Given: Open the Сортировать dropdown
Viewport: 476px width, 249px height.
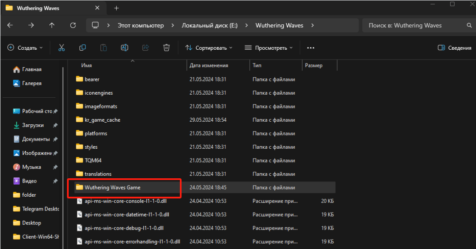Looking at the screenshot, I should pyautogui.click(x=209, y=48).
